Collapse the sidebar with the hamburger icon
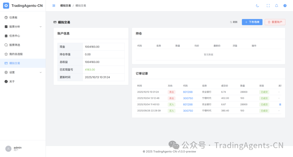The height and width of the screenshot is (157, 293). point(54,6)
